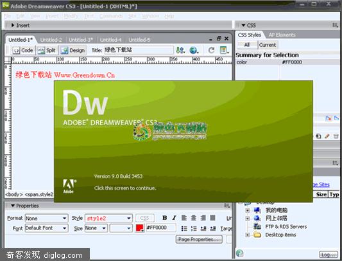Select the Current mode in CSS Styles

coord(268,45)
